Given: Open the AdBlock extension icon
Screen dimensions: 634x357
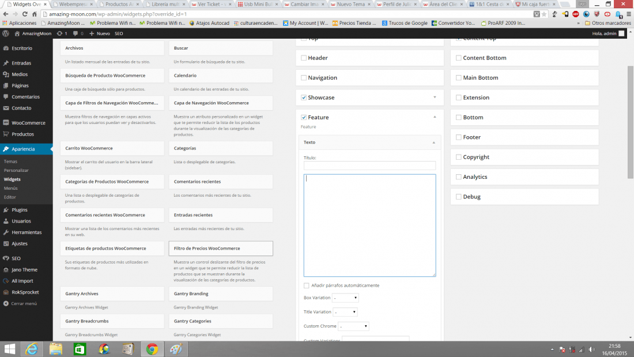Looking at the screenshot, I should tap(576, 14).
